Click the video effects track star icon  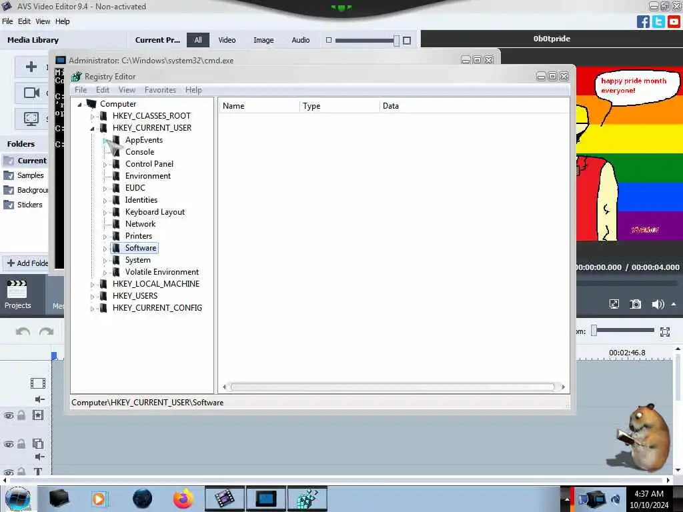point(38,415)
